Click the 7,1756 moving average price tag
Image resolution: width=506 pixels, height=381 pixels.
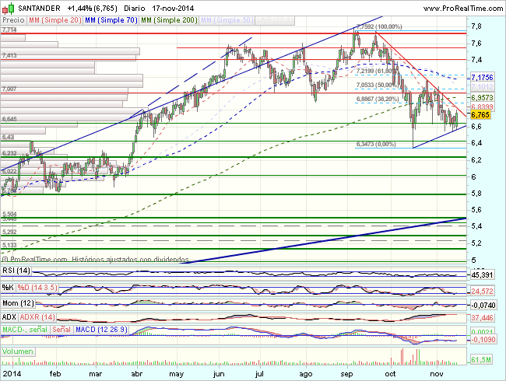(483, 78)
